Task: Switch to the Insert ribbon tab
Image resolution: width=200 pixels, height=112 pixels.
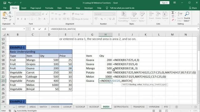Action: pos(24,8)
